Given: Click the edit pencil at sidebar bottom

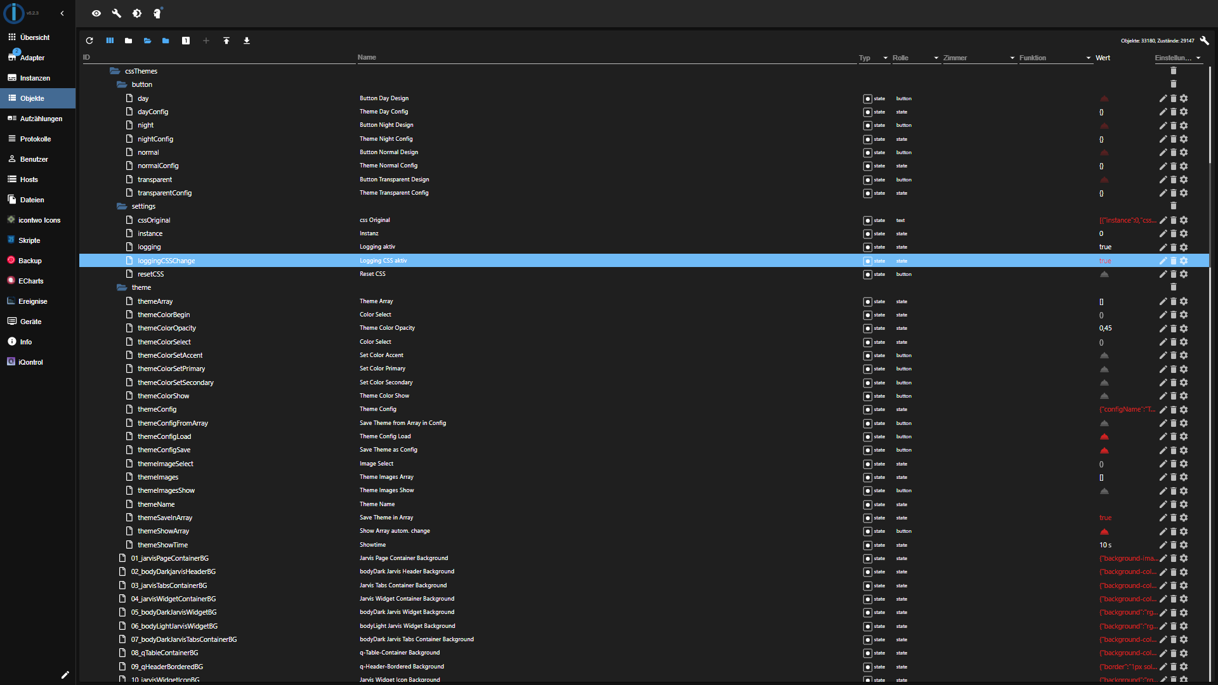Looking at the screenshot, I should point(65,675).
